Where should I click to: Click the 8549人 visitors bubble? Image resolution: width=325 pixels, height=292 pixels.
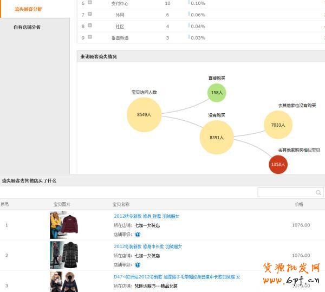tap(144, 115)
